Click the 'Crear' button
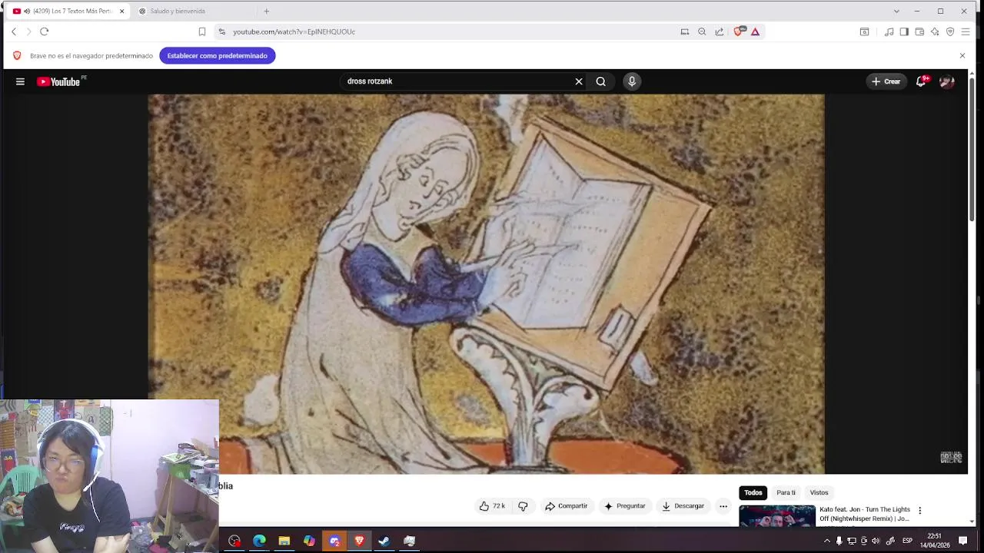The image size is (984, 553). (x=886, y=81)
